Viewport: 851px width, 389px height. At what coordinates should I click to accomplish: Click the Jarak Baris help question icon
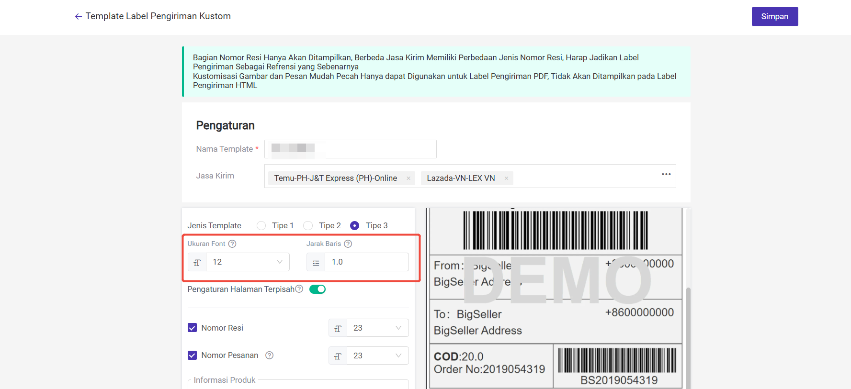pyautogui.click(x=348, y=244)
